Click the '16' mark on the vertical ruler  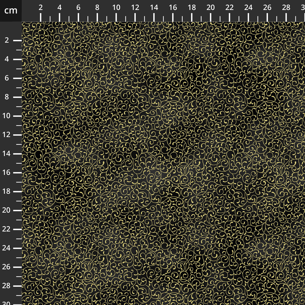(x=6, y=173)
